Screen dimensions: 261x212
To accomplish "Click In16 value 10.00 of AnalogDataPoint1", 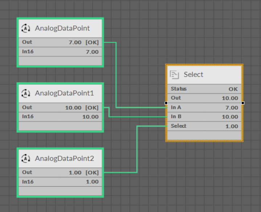I will tap(90, 117).
